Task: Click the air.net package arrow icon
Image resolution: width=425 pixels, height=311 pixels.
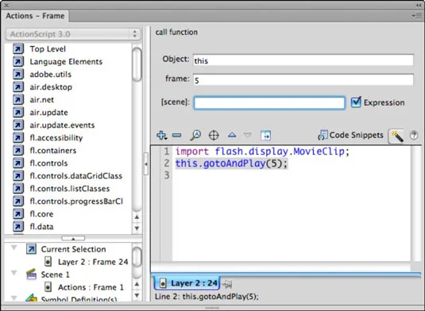Action: click(x=18, y=100)
